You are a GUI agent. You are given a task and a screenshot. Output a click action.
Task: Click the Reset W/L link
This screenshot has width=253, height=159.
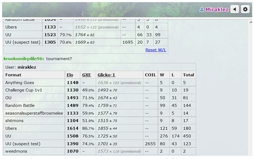pyautogui.click(x=156, y=50)
